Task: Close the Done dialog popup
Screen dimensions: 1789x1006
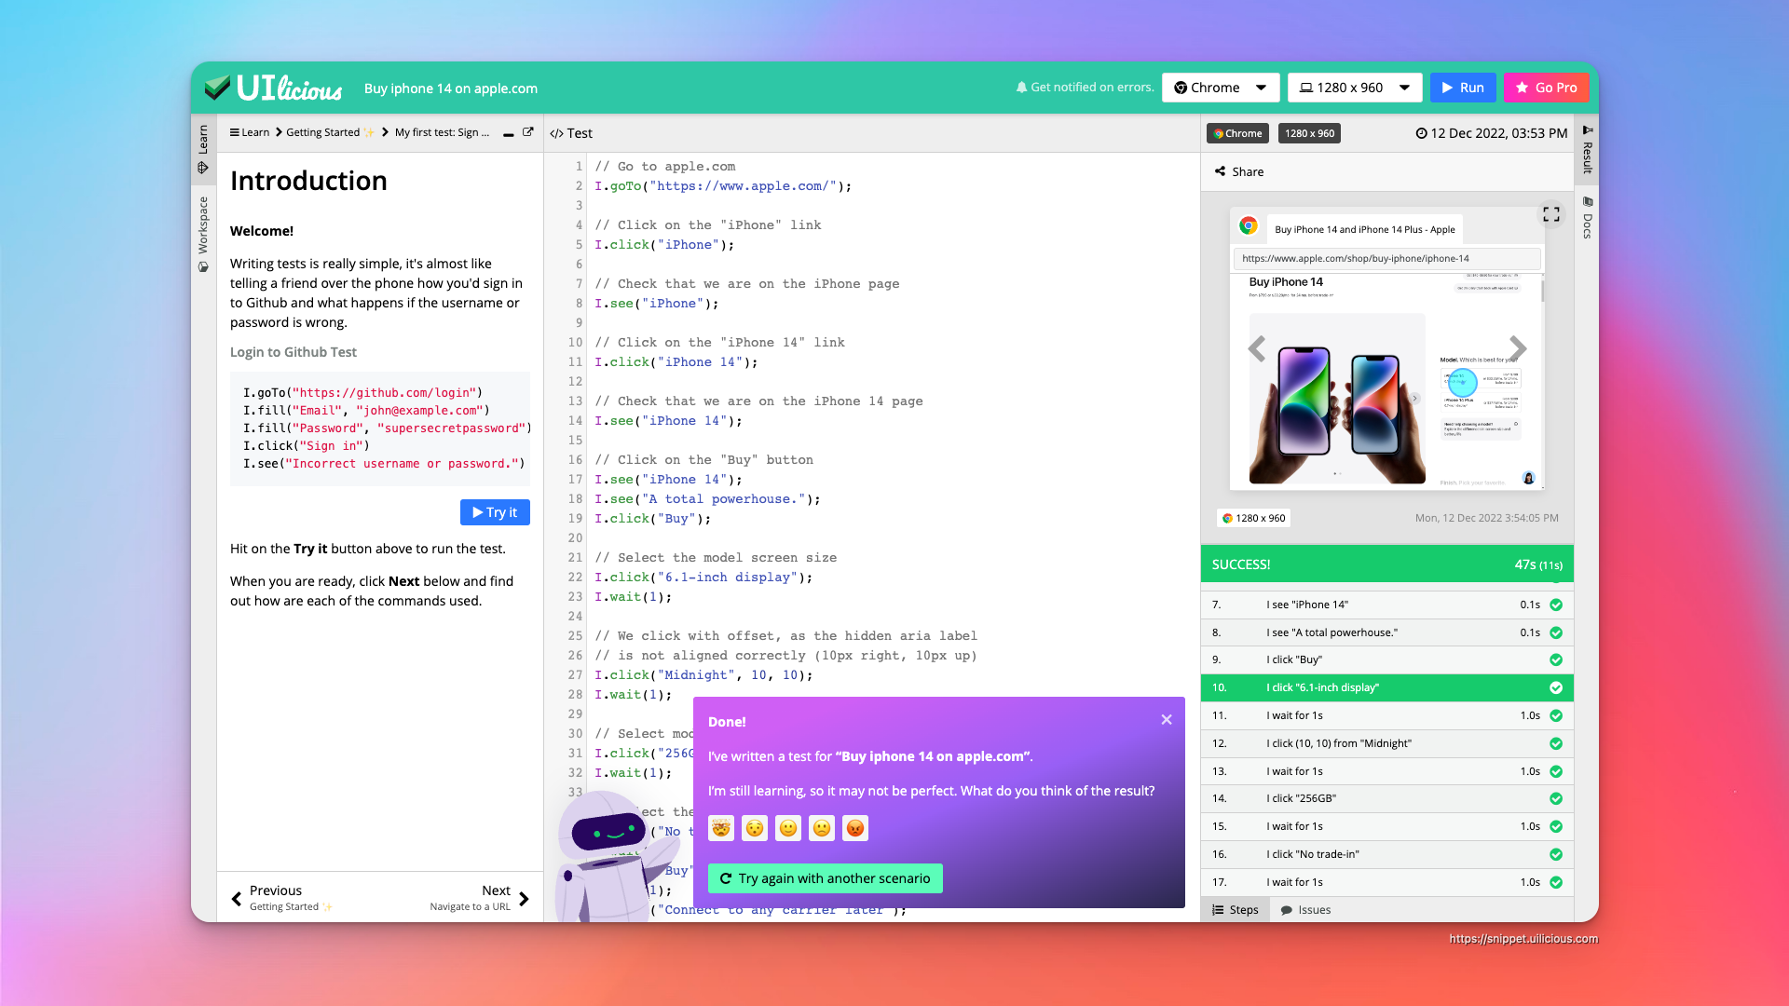Action: coord(1166,720)
